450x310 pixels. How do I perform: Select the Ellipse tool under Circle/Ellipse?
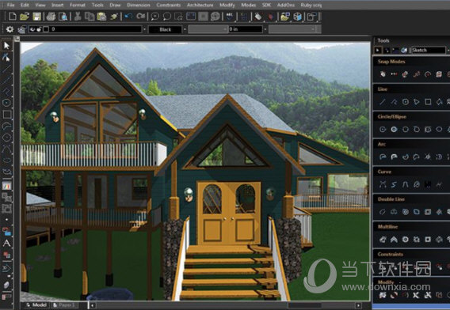click(439, 130)
